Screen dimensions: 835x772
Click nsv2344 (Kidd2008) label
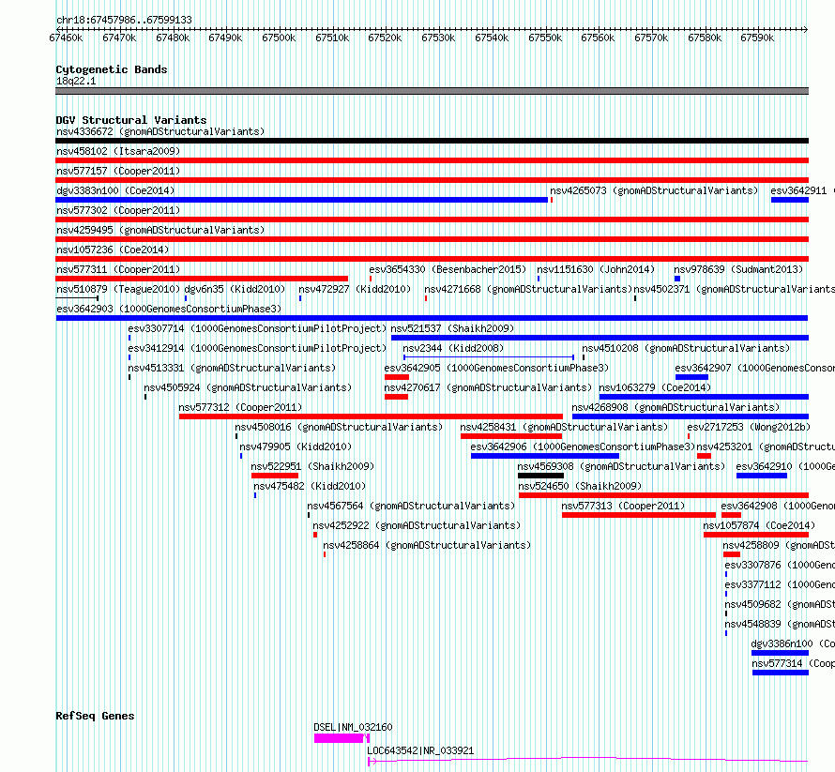[x=453, y=348]
